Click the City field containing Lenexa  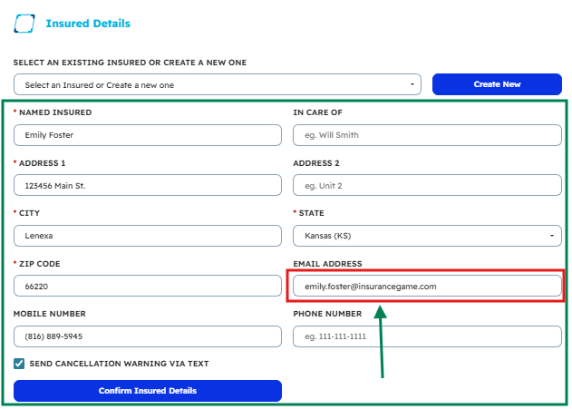(148, 236)
